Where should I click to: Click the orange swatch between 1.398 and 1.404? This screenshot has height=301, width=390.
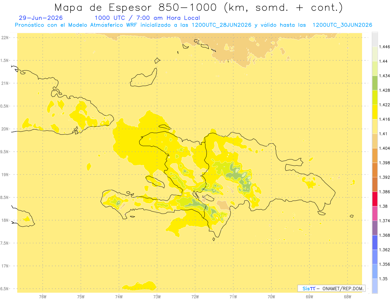[375, 155]
